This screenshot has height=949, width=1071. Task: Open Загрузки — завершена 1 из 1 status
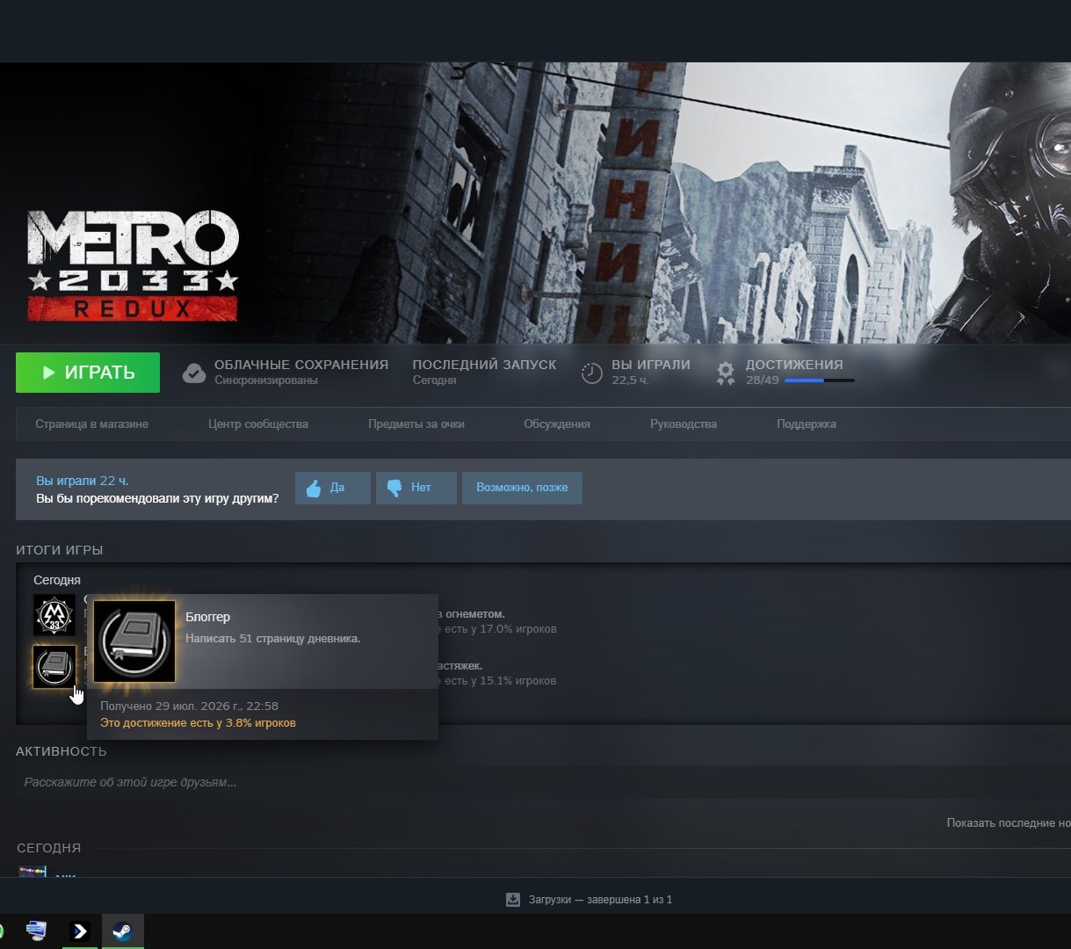pyautogui.click(x=600, y=900)
